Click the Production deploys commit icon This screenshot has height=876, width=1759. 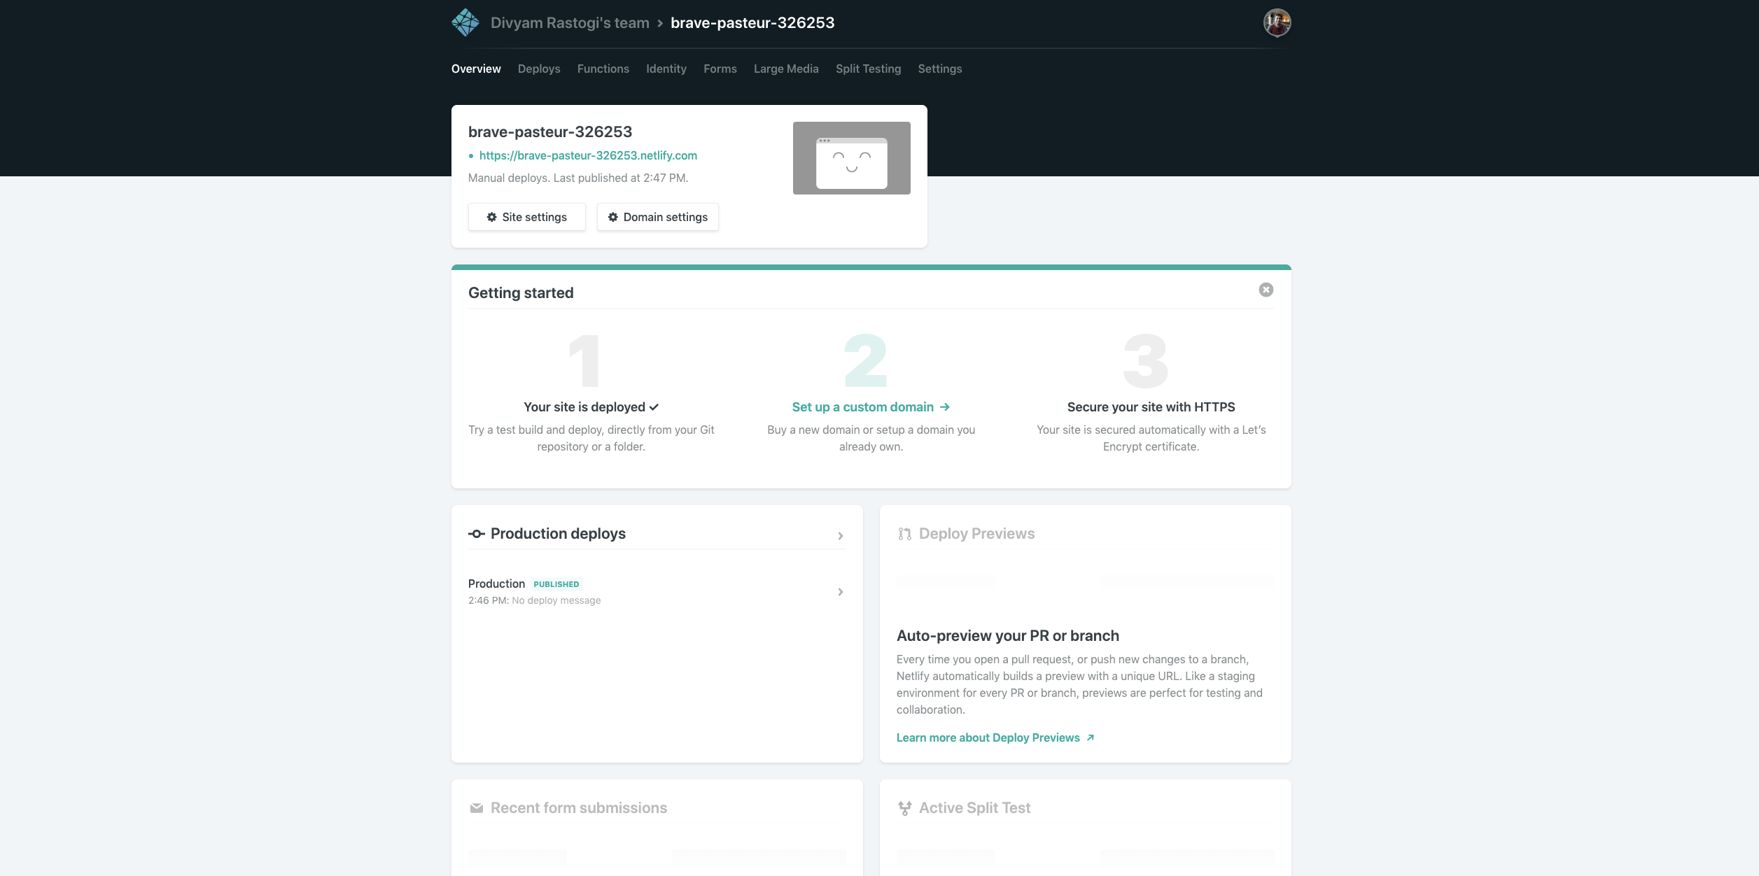click(x=477, y=534)
